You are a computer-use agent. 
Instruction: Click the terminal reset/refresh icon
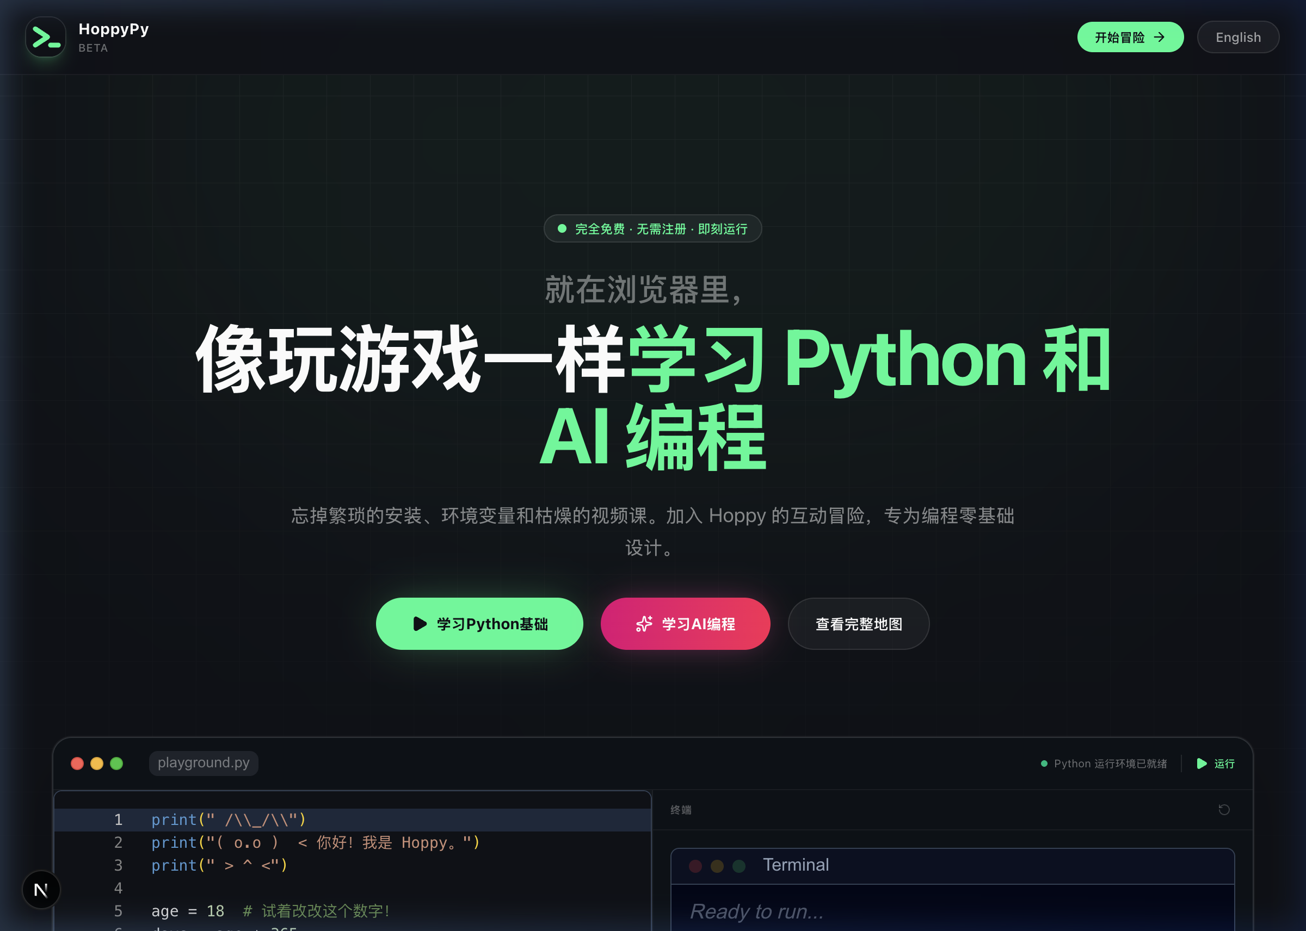(1224, 810)
